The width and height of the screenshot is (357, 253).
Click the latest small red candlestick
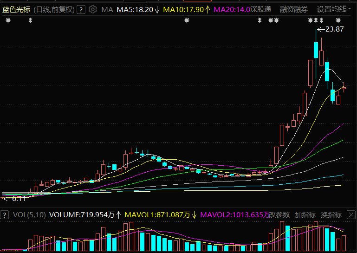point(344,88)
